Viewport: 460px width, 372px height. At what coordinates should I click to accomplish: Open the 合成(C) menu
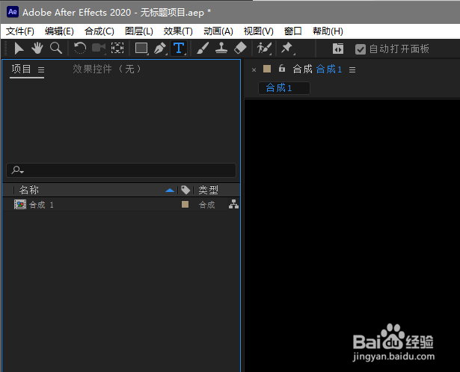pyautogui.click(x=99, y=31)
